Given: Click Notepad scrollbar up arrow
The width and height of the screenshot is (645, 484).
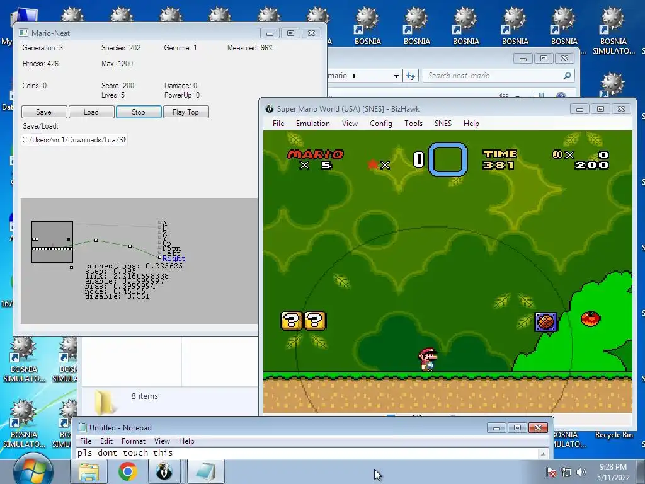Looking at the screenshot, I should (543, 454).
